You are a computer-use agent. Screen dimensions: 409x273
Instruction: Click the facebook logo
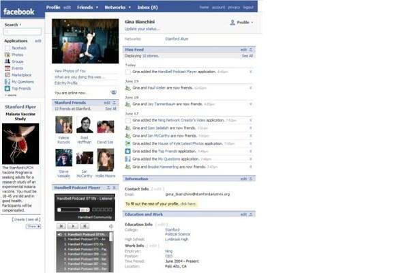(x=19, y=12)
